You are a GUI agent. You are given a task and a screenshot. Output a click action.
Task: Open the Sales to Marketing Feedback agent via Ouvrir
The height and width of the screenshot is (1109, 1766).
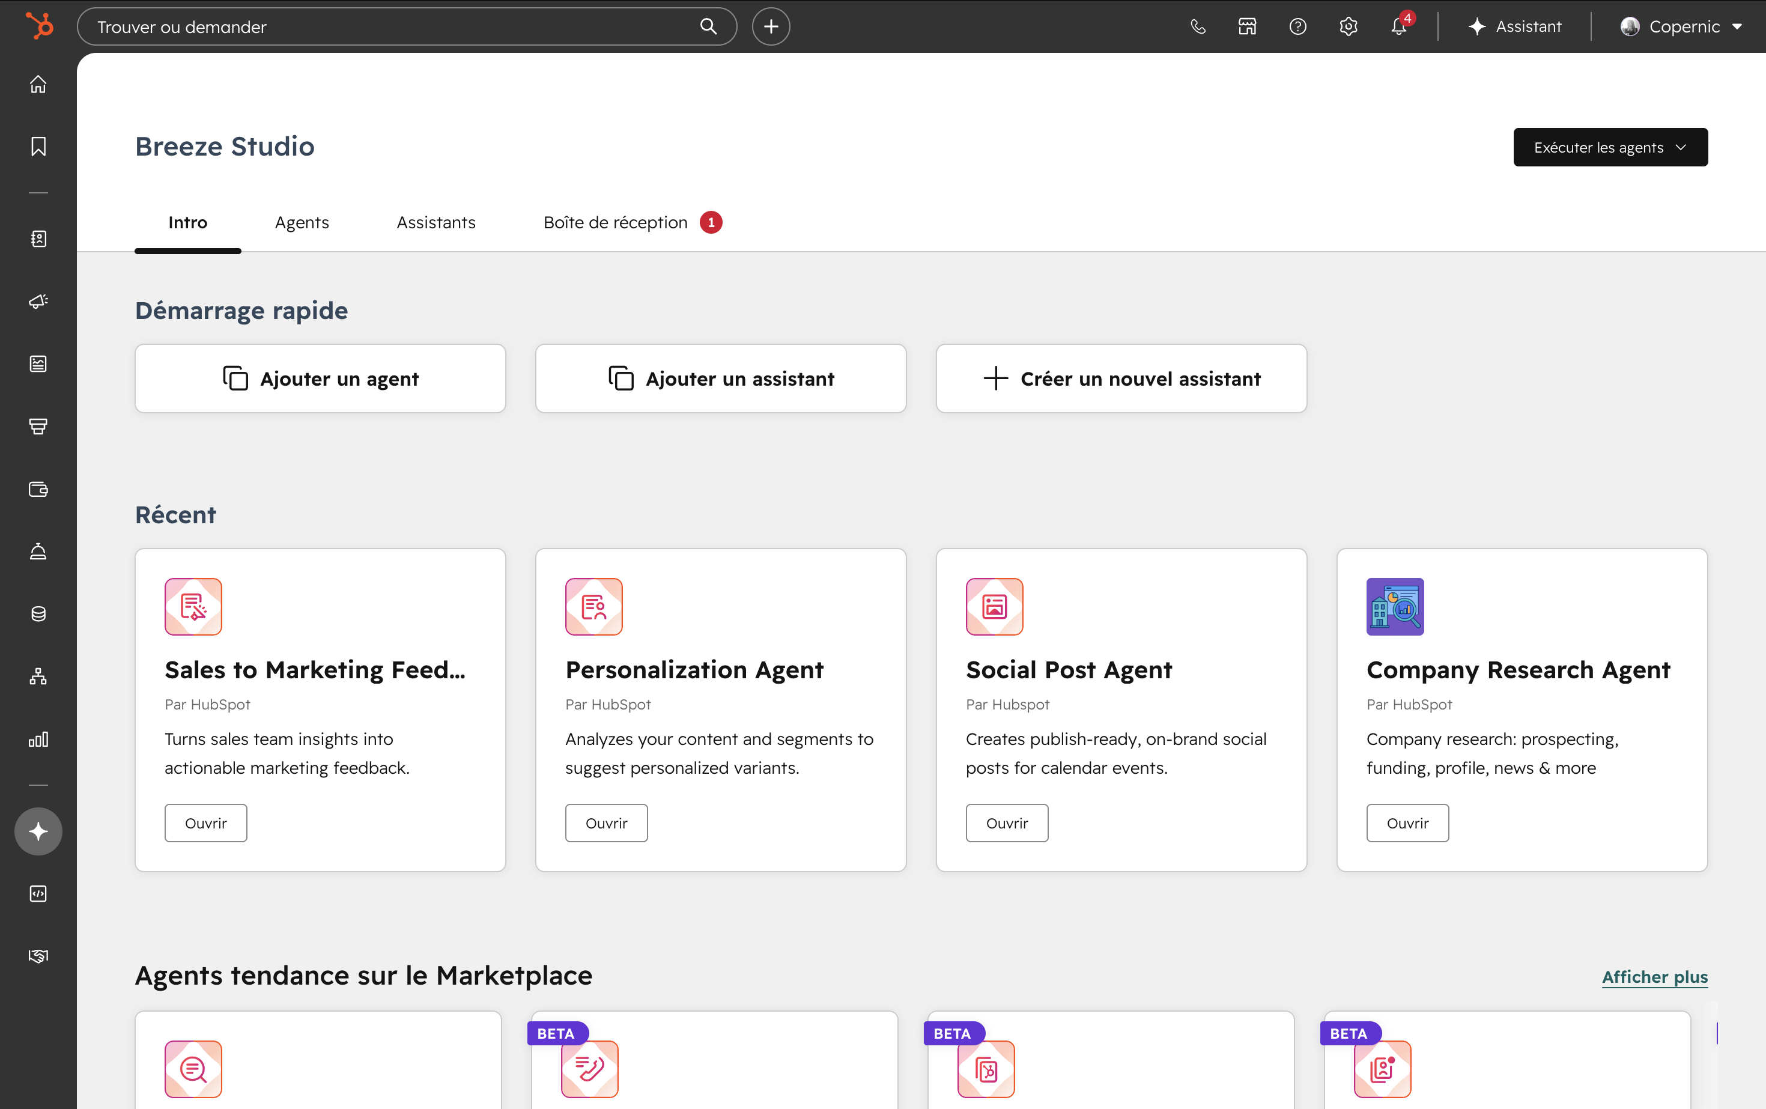point(206,823)
